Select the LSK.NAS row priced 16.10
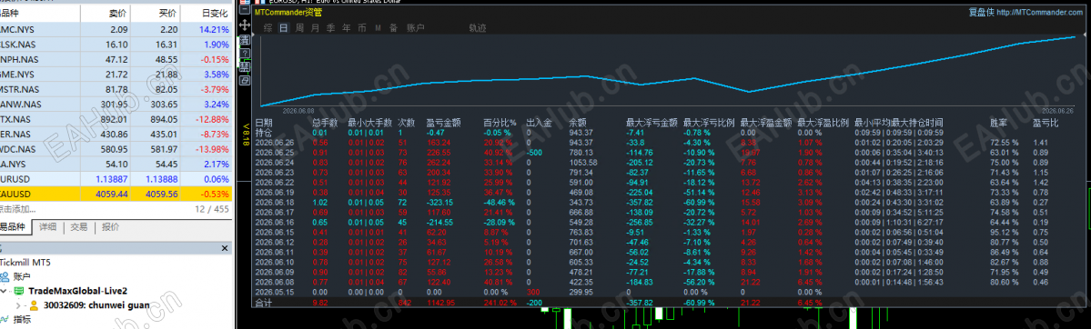 116,44
